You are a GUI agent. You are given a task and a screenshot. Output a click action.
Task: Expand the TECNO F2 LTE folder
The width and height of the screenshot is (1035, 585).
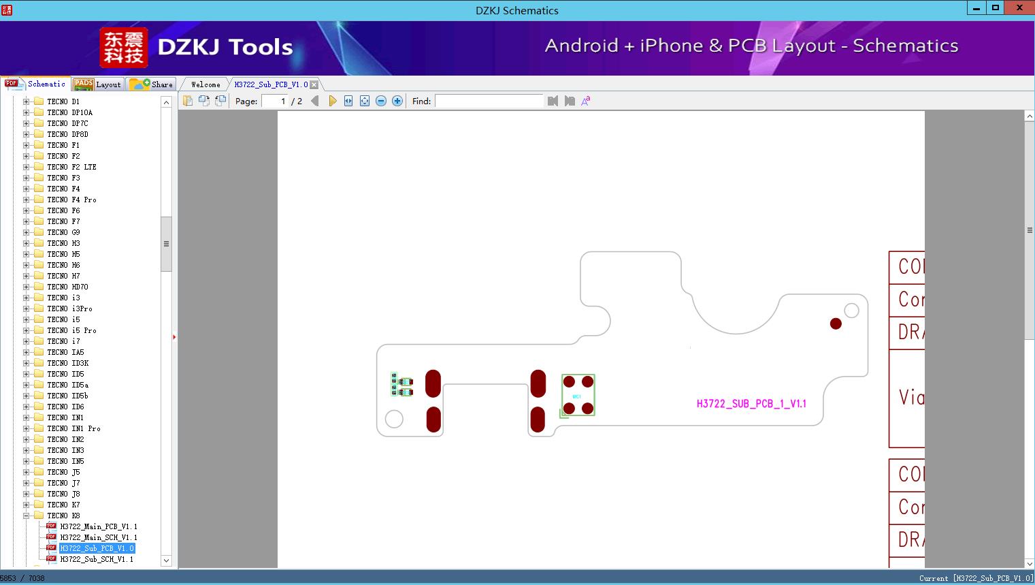[27, 167]
